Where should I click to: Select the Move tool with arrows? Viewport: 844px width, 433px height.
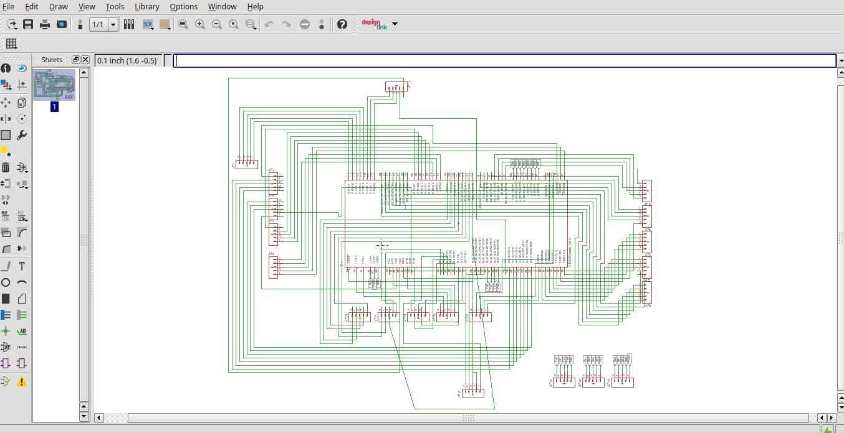point(6,102)
